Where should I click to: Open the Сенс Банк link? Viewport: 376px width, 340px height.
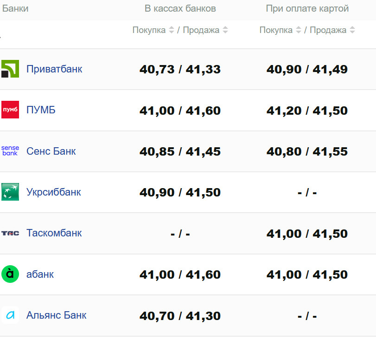coord(51,151)
